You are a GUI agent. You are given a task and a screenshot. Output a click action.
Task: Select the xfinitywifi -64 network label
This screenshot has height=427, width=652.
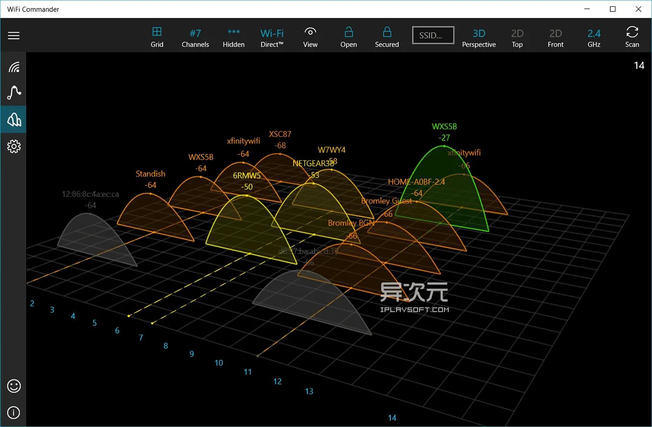[244, 141]
